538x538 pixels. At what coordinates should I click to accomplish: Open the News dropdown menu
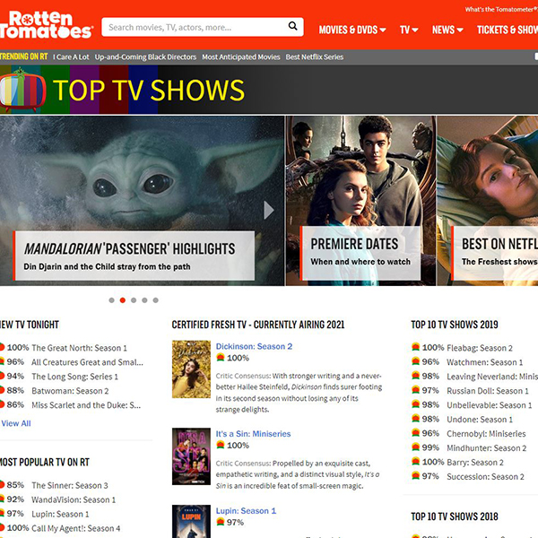[x=447, y=30]
